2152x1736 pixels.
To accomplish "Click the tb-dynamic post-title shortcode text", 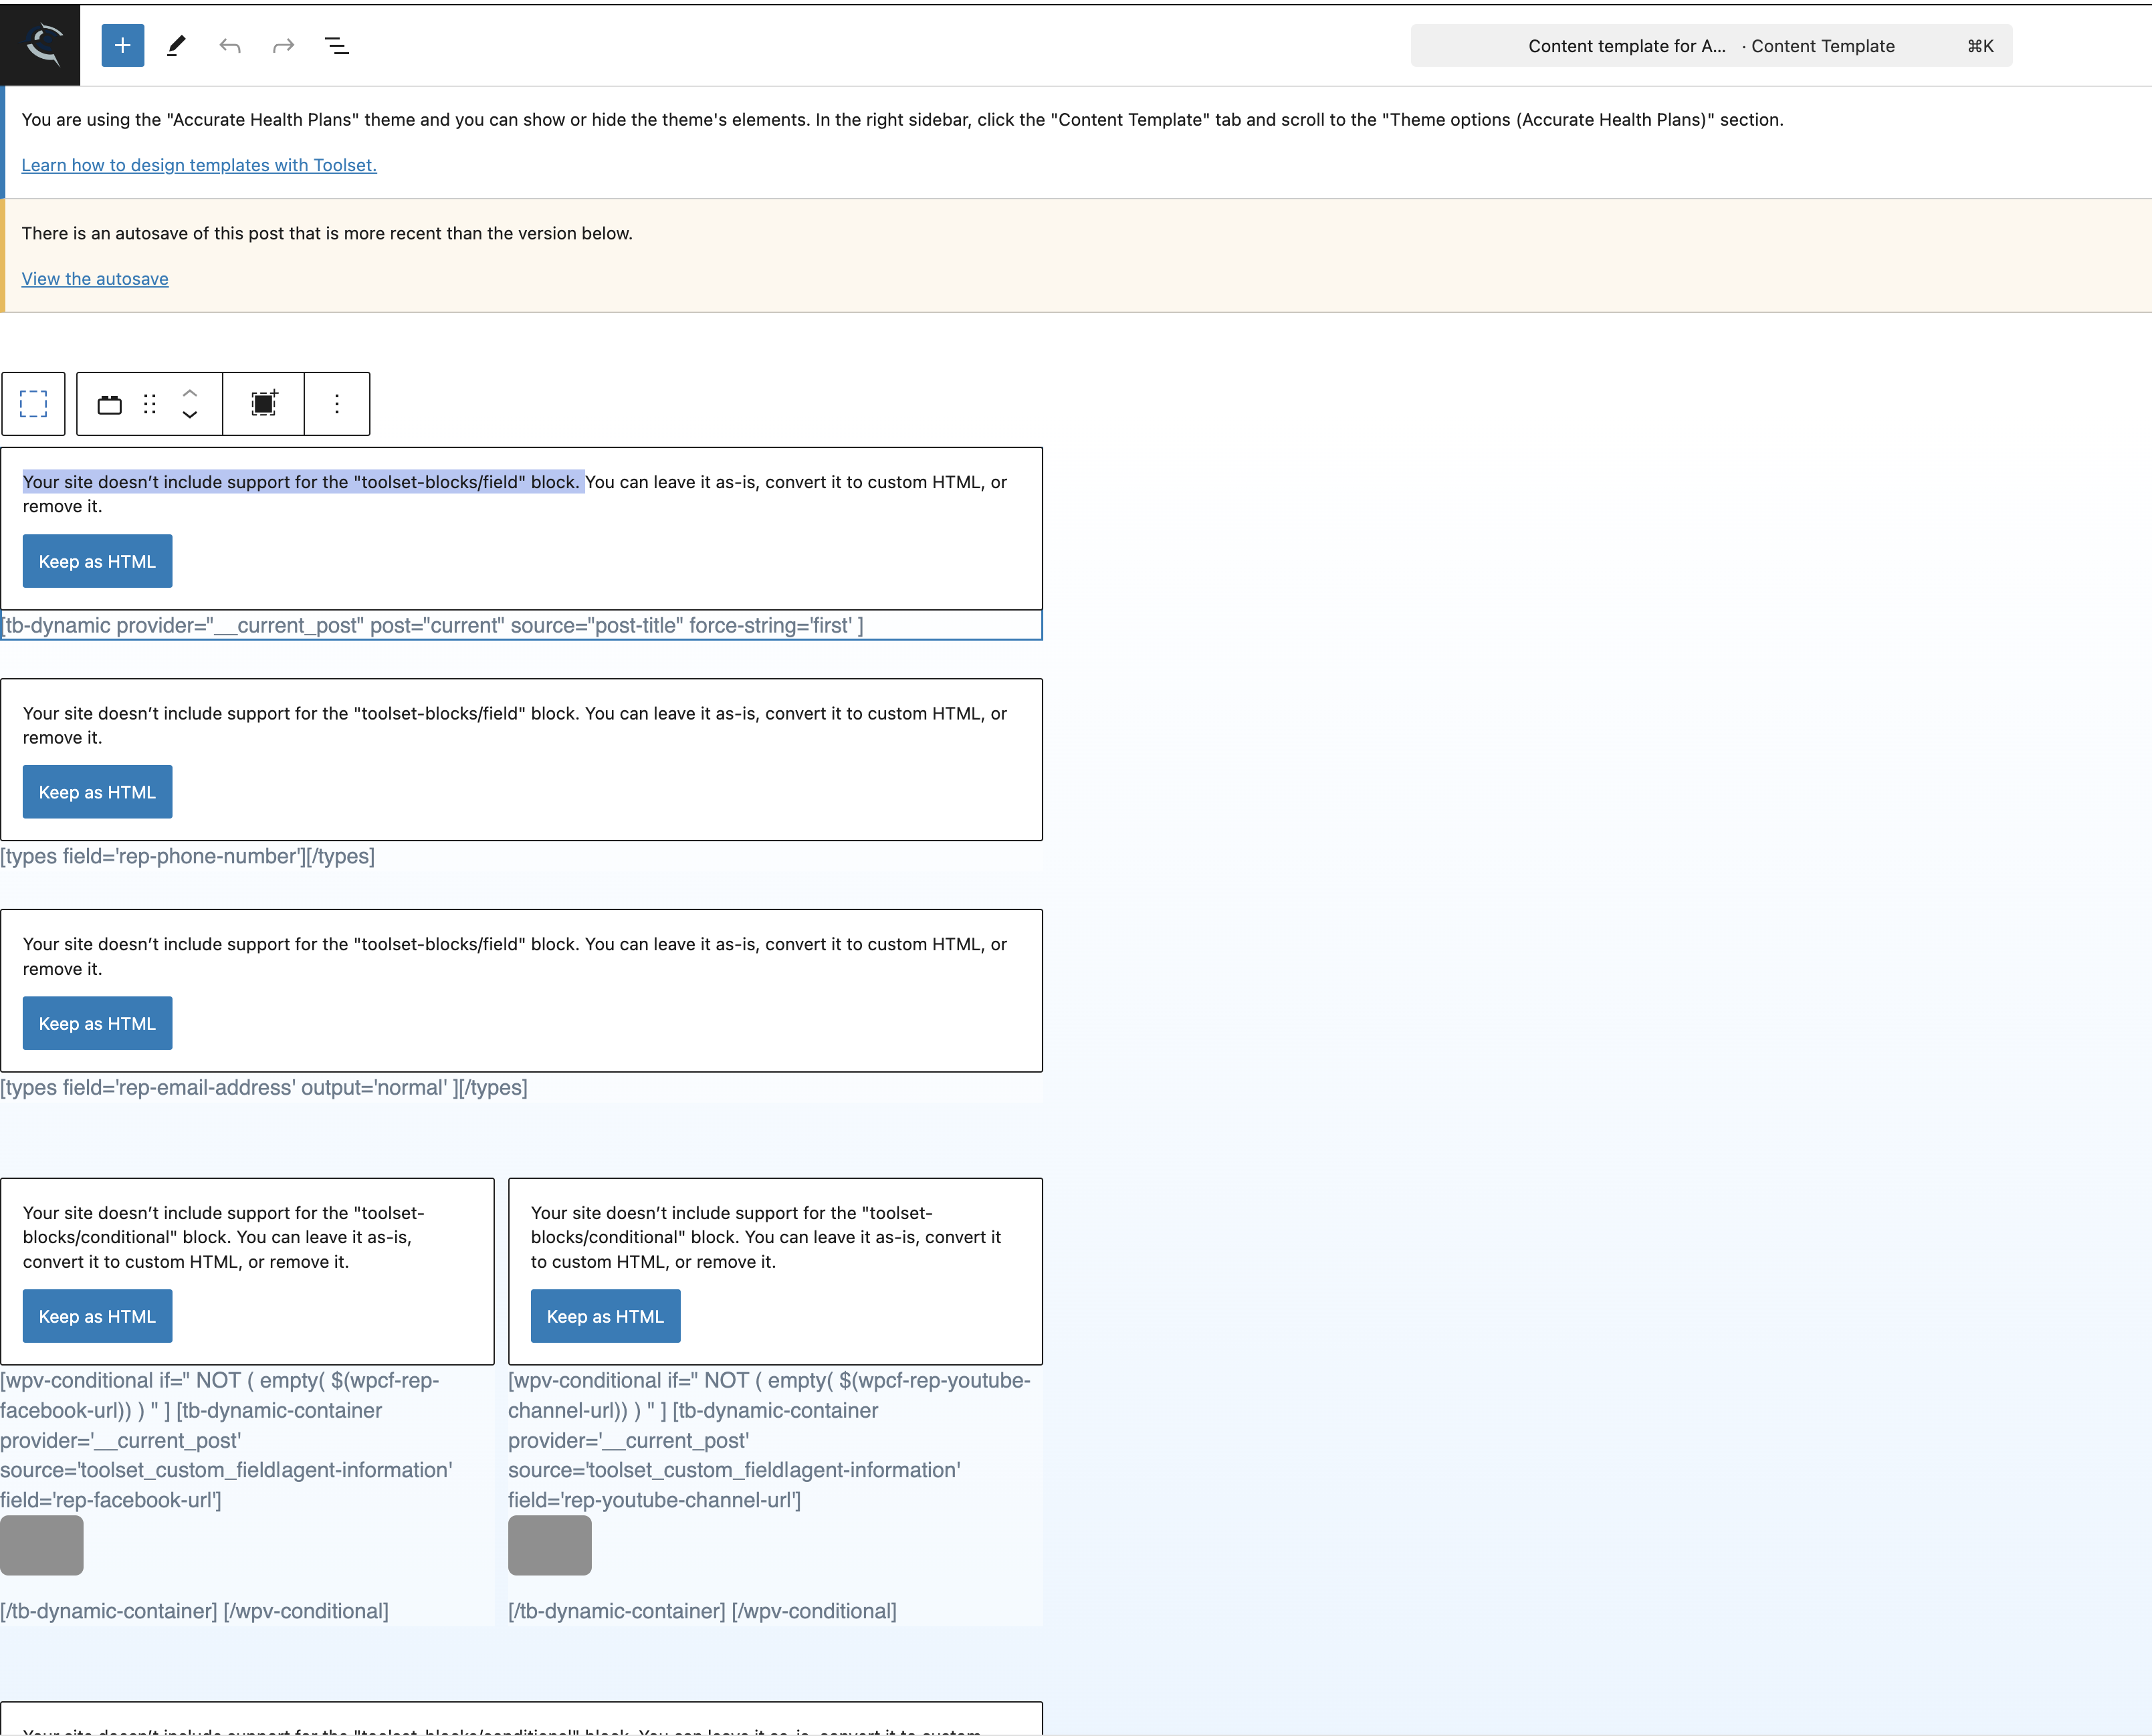I will pos(432,626).
